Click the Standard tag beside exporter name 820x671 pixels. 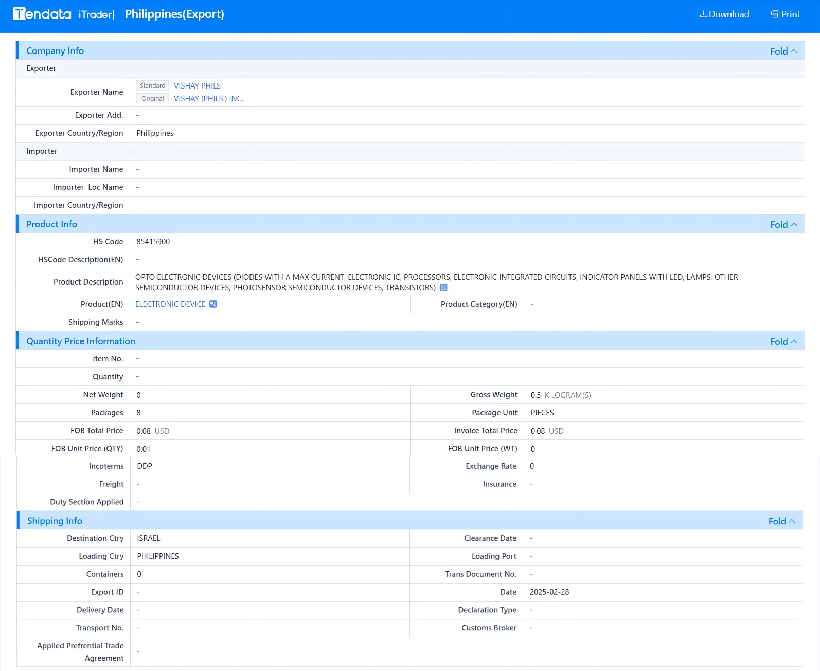click(x=152, y=86)
